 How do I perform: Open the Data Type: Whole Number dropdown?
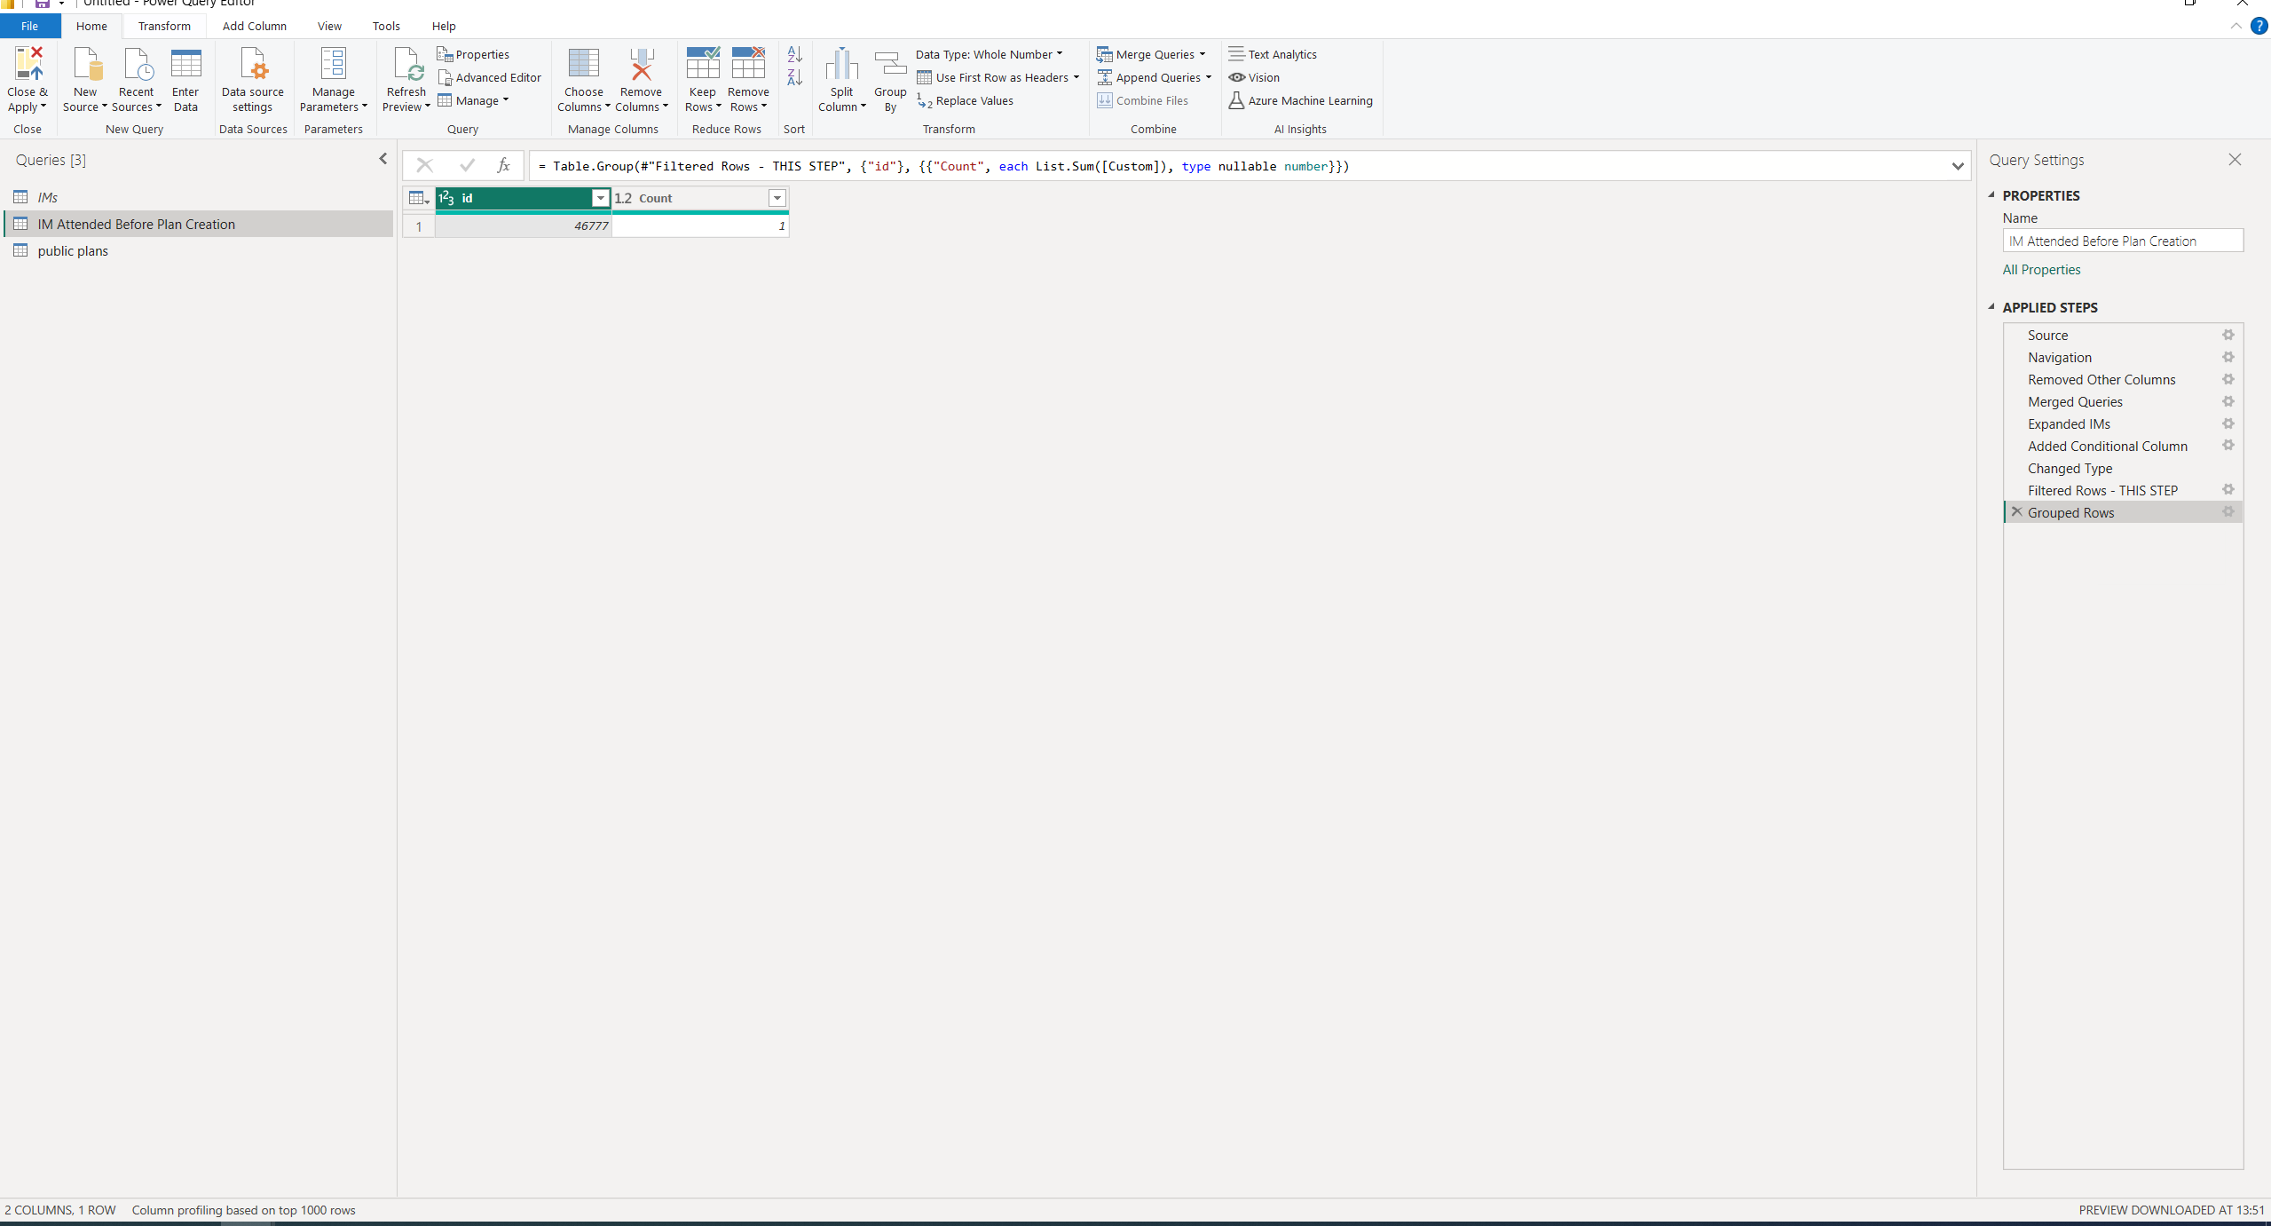989,54
